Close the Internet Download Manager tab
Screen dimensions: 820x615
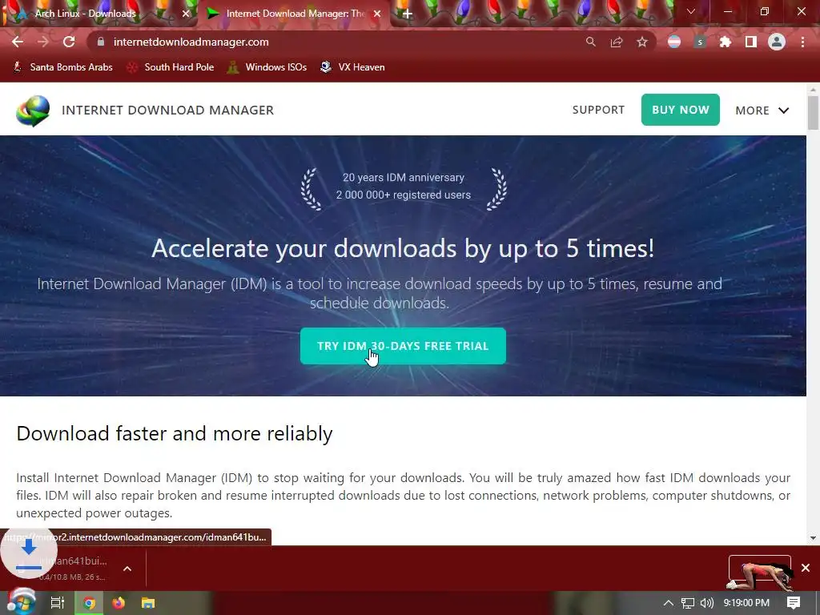click(377, 14)
